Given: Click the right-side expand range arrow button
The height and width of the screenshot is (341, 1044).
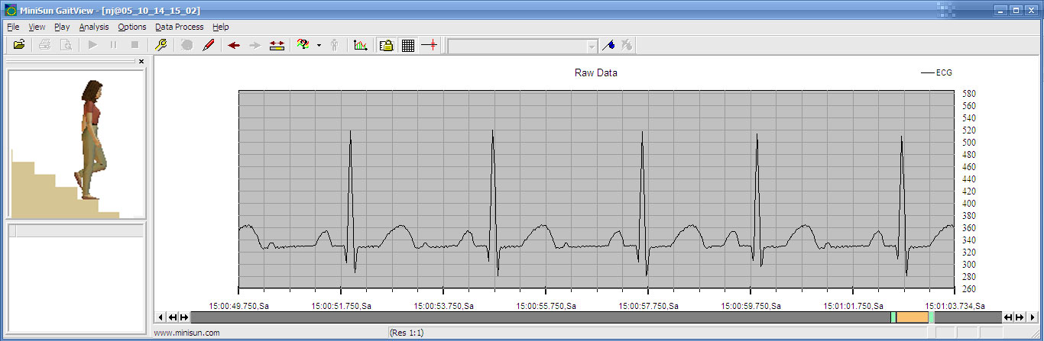Looking at the screenshot, I should click(1020, 317).
